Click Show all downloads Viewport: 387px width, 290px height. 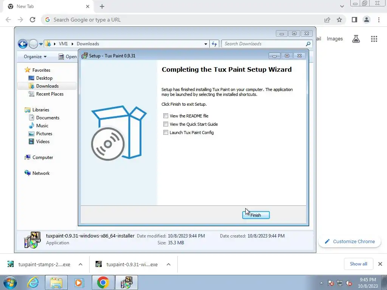click(358, 264)
